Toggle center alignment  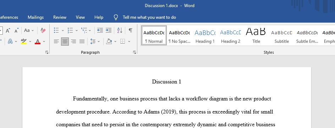[65, 41]
